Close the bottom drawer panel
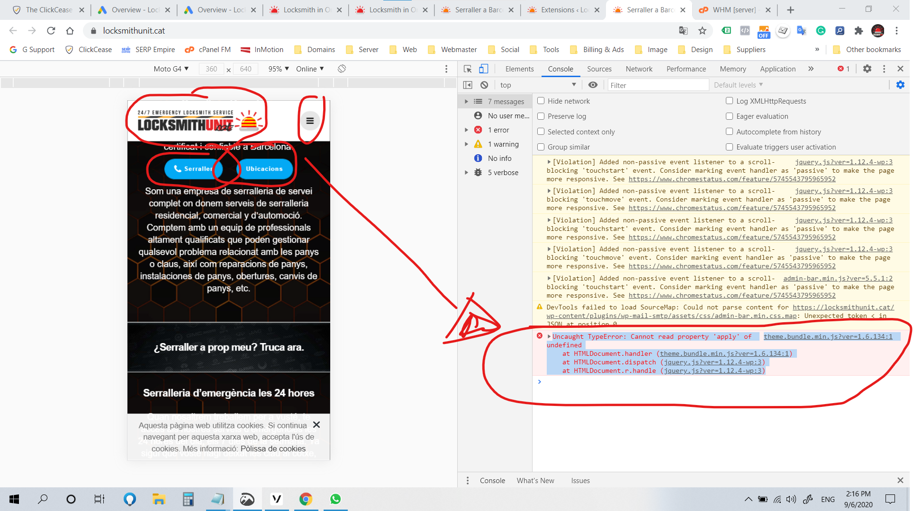This screenshot has height=511, width=913. pos(900,480)
